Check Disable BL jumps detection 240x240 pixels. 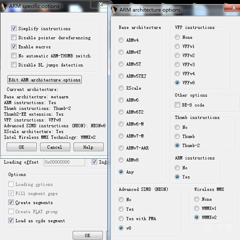(14, 65)
